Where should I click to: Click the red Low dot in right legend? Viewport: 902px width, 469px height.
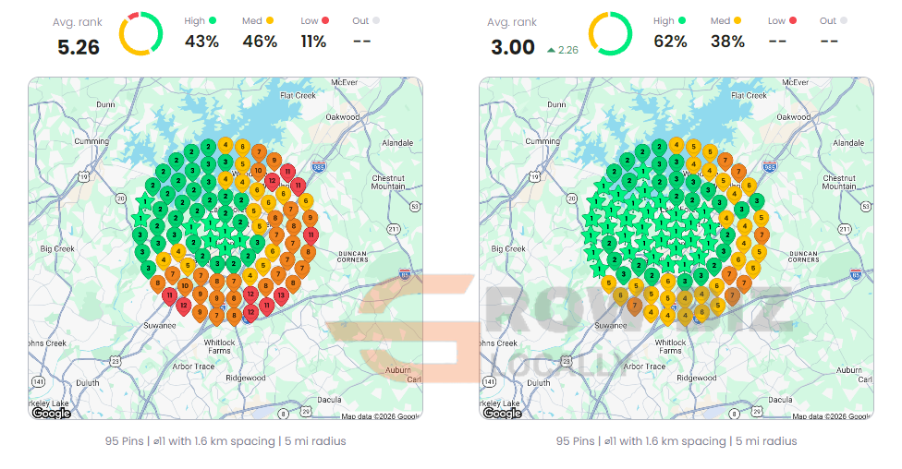pos(793,20)
